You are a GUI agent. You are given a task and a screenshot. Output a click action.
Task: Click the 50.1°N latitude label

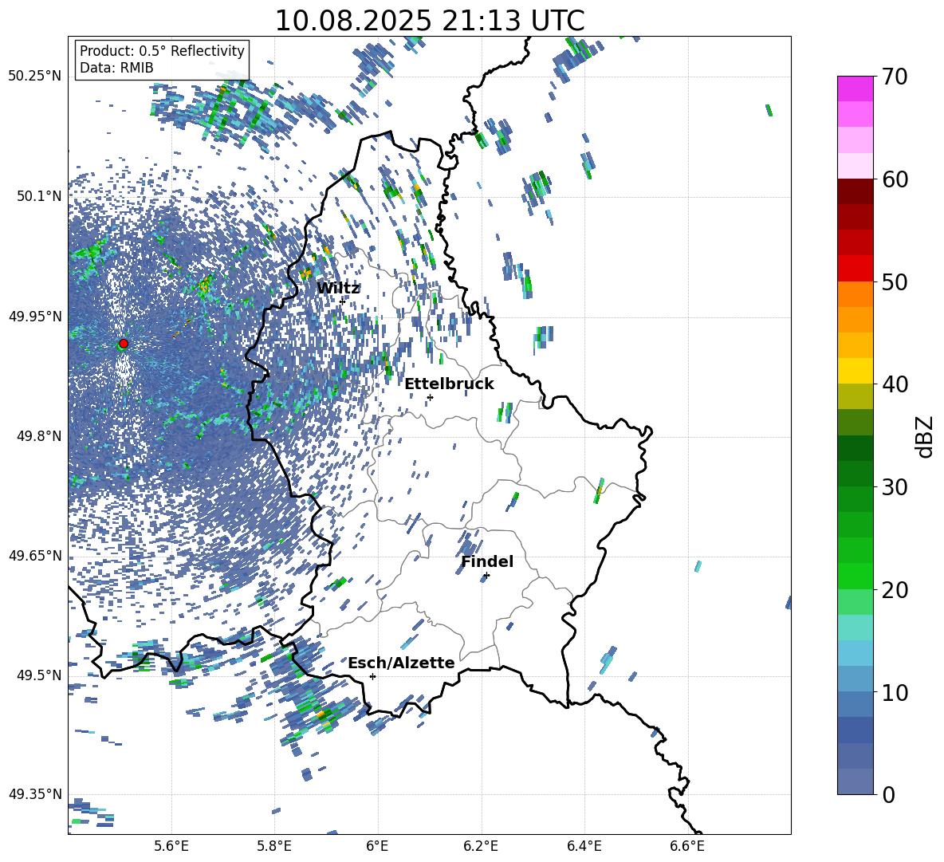point(38,196)
